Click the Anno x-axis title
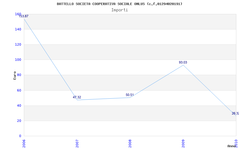 tap(232, 146)
